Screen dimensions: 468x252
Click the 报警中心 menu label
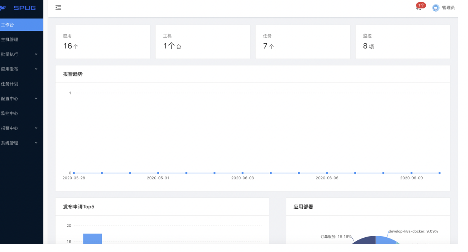(x=9, y=128)
